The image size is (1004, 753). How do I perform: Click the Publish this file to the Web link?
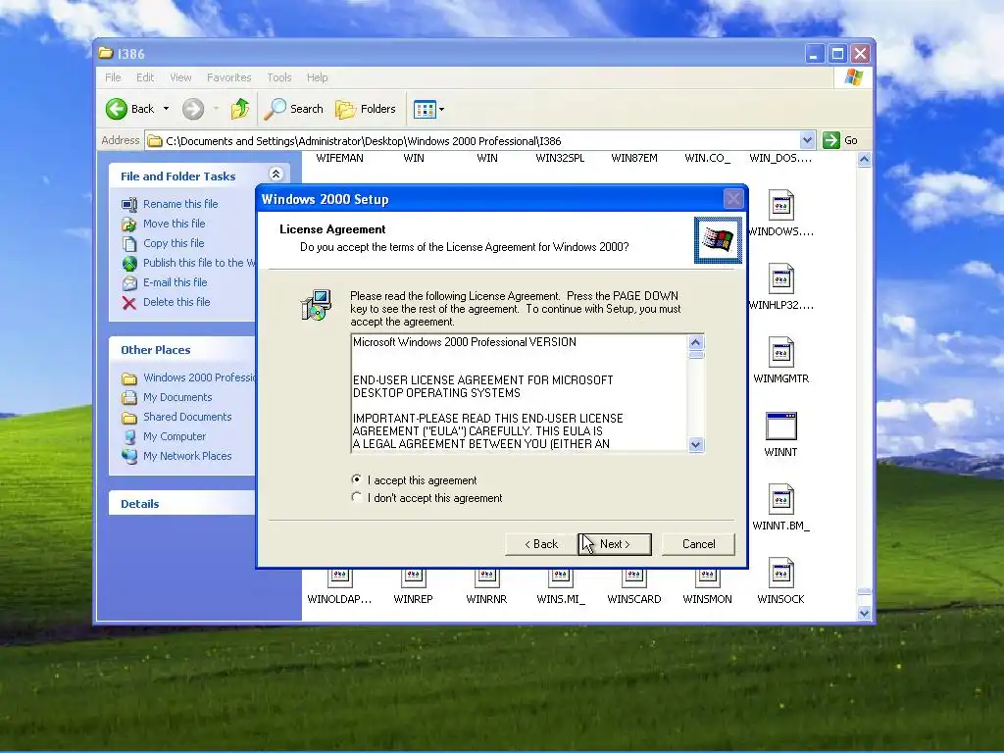coord(199,263)
